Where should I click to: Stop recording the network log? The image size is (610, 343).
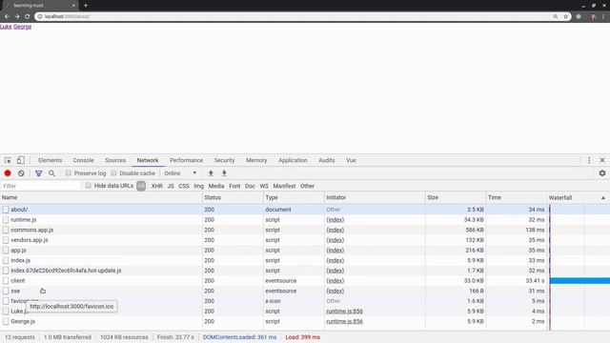8,173
